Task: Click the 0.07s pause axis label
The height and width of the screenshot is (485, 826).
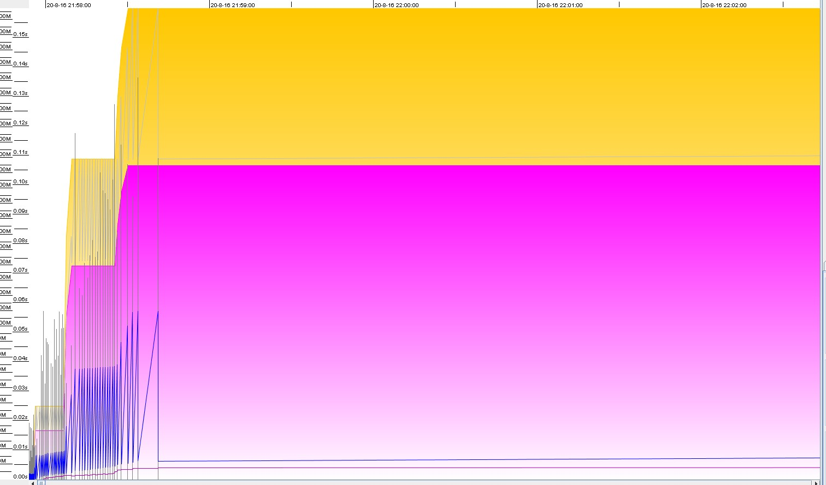Action: click(21, 270)
